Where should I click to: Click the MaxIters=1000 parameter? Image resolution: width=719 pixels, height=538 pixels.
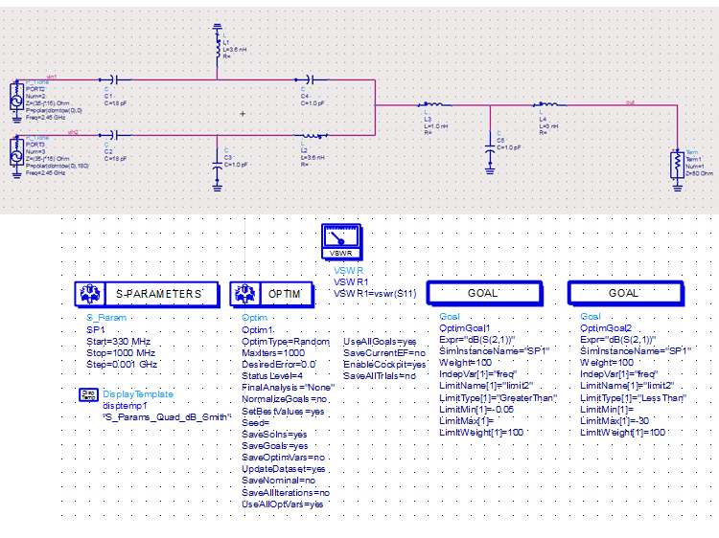(x=273, y=353)
